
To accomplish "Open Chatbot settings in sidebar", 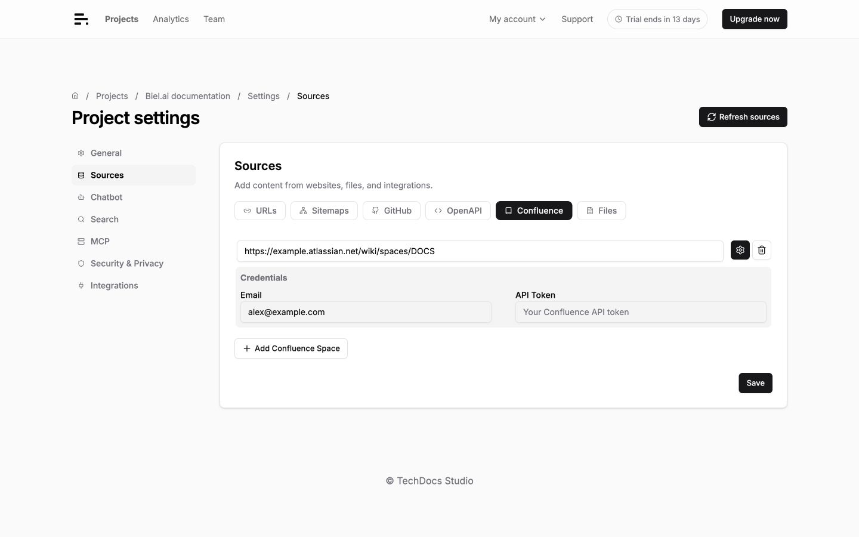I will point(134,197).
